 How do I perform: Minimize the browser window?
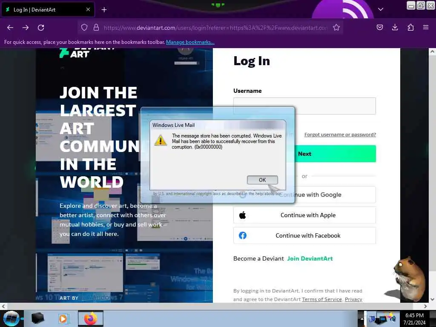click(x=411, y=5)
